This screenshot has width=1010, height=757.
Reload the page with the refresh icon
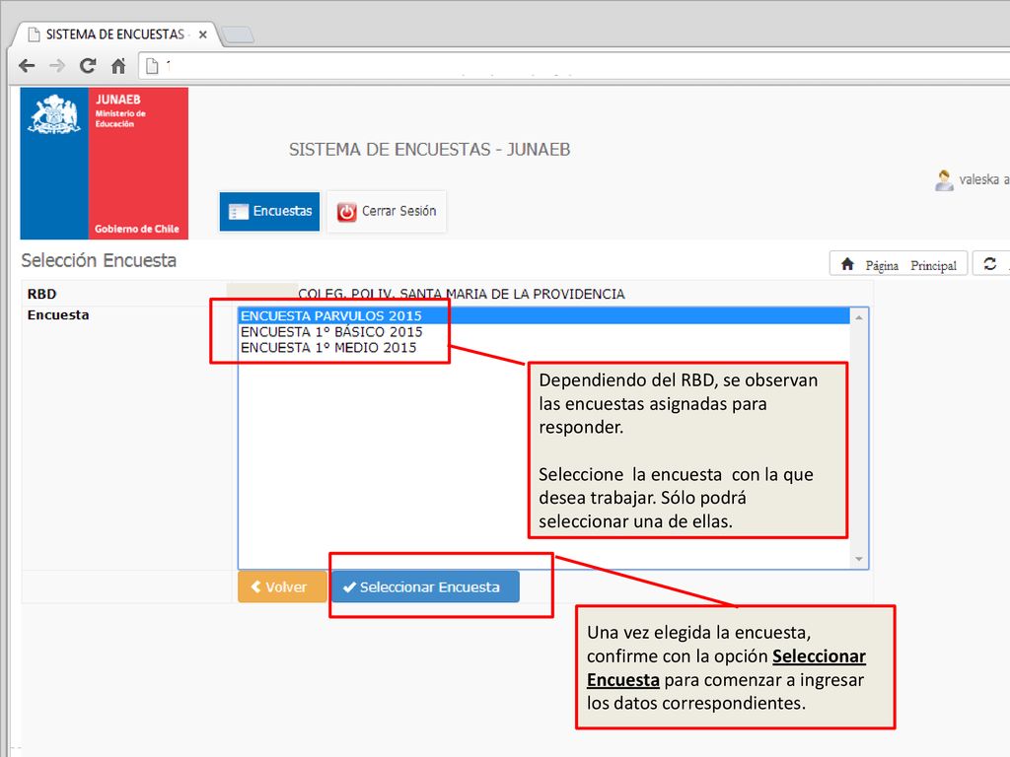pos(88,66)
